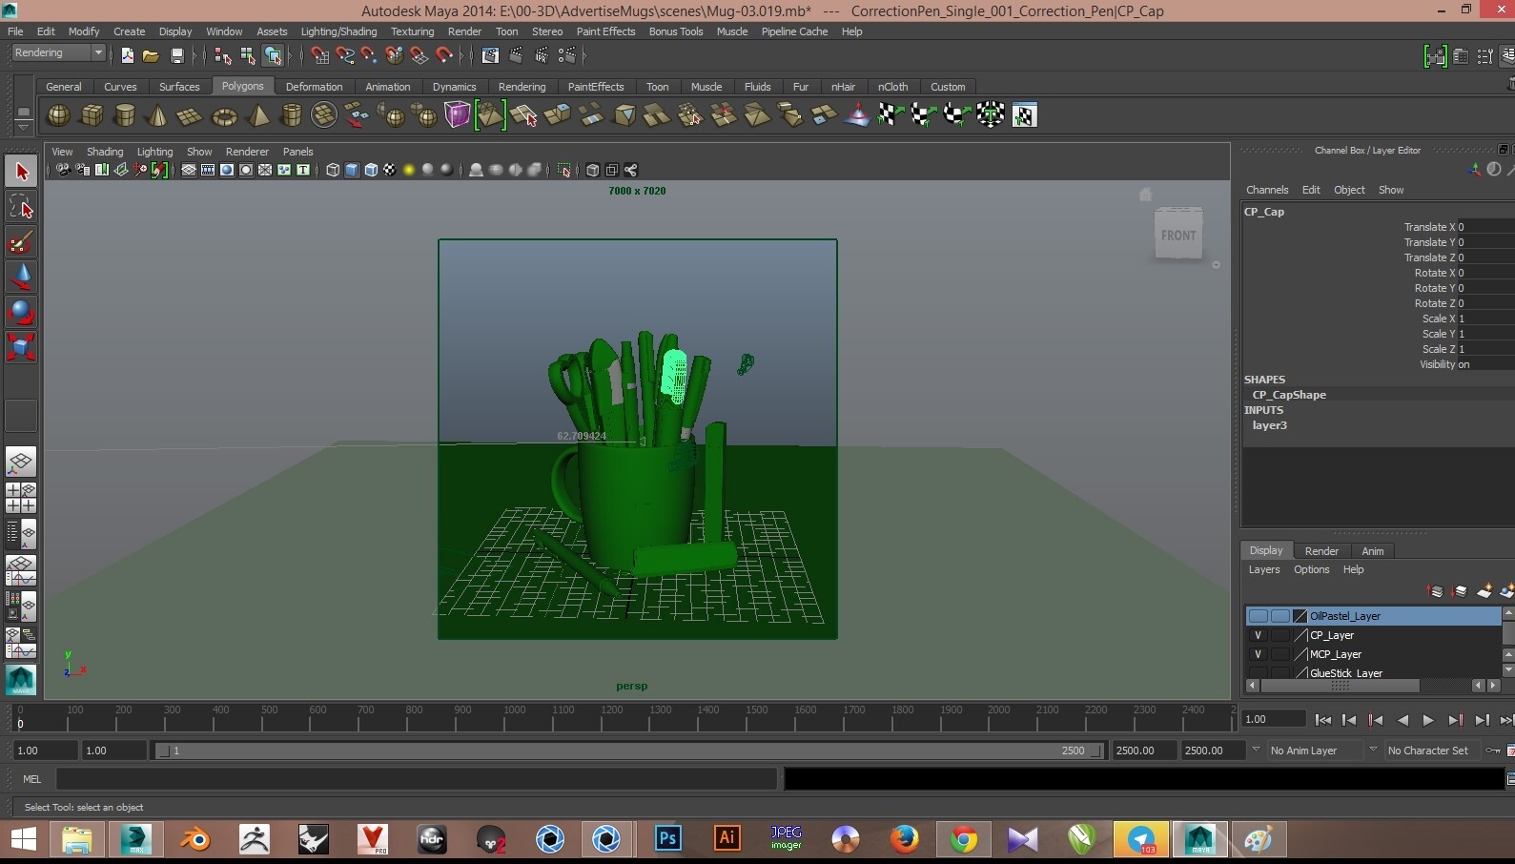Image resolution: width=1515 pixels, height=864 pixels.
Task: Click the polygon torus shelf icon
Action: tap(224, 115)
